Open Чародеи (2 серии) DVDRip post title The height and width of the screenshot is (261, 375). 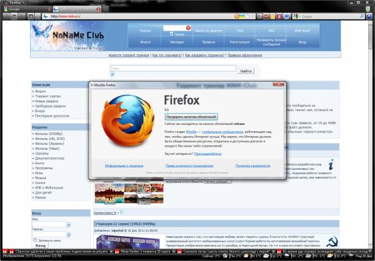pyautogui.click(x=126, y=224)
